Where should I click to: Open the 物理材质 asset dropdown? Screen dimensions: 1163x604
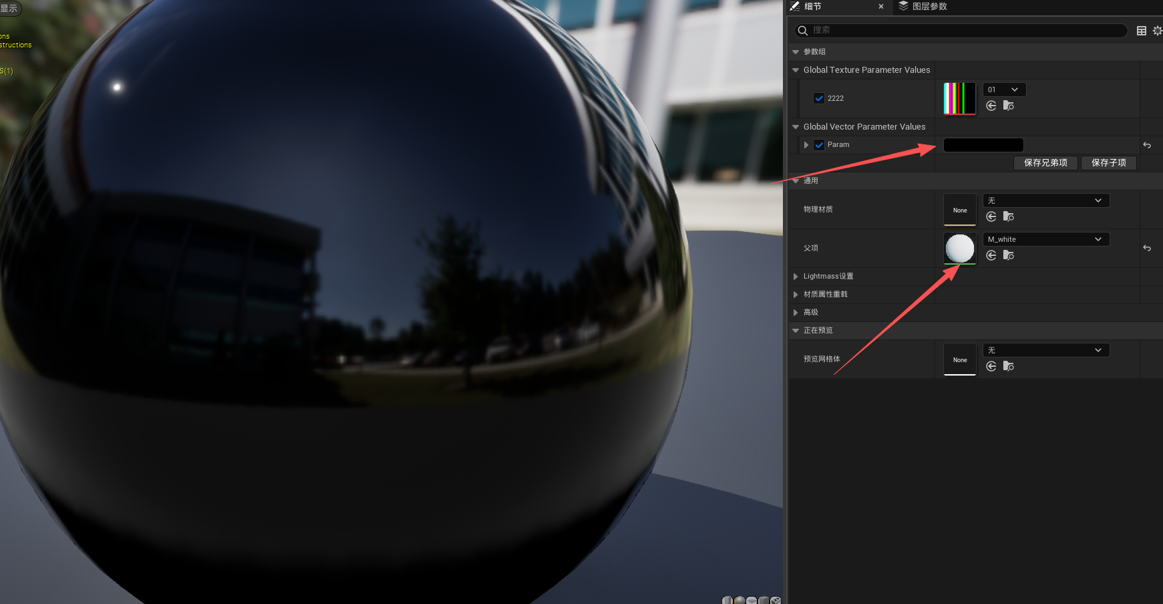coord(1046,200)
